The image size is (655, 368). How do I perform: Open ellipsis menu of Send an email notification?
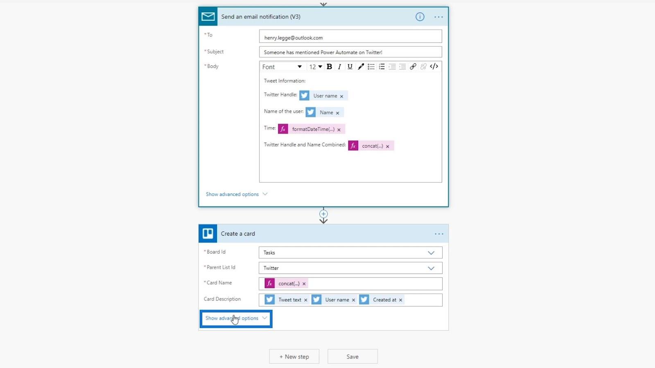tap(438, 17)
